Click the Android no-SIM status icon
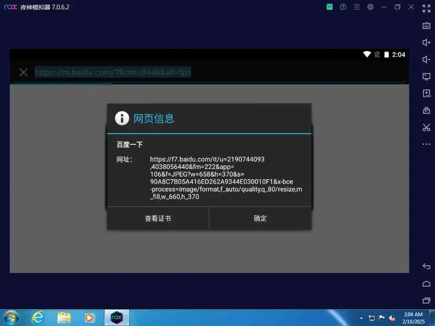 377,54
